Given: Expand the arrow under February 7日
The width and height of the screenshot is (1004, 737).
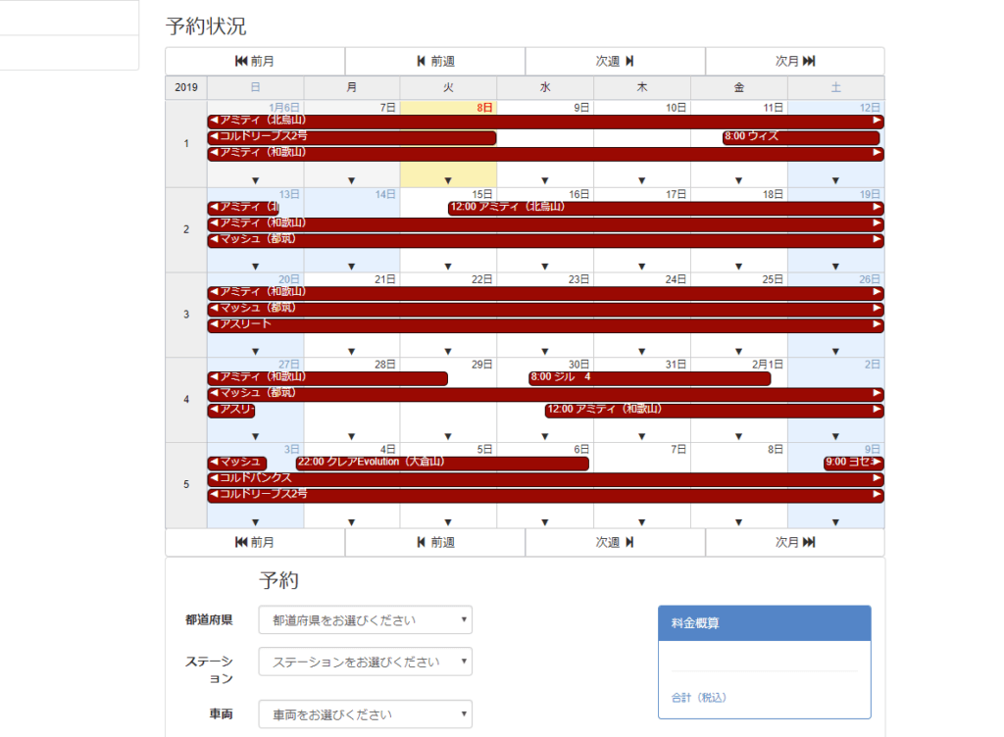Looking at the screenshot, I should [x=641, y=522].
